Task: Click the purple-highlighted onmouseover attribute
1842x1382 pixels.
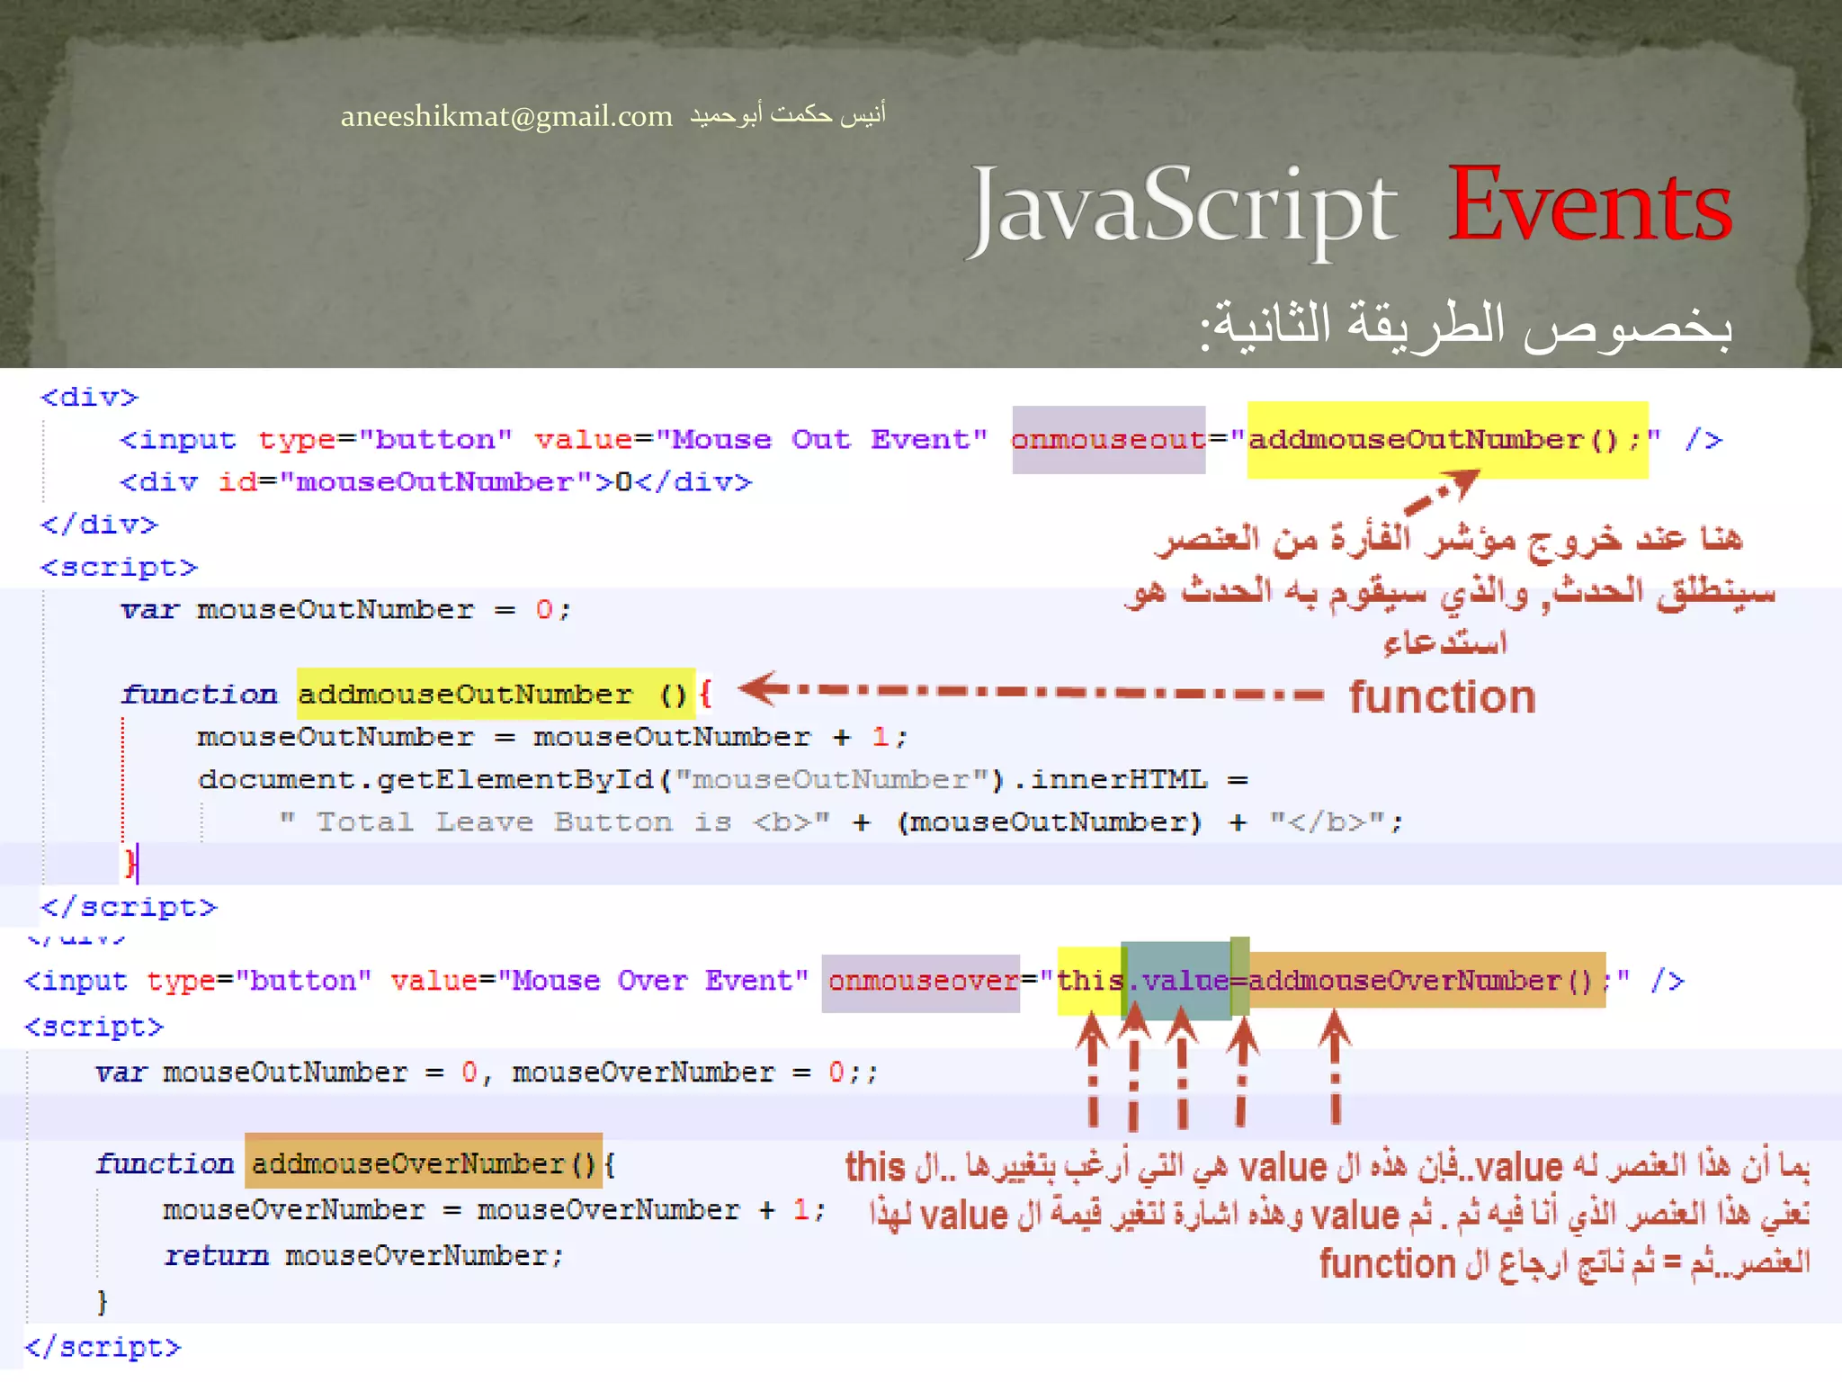Action: (x=920, y=982)
